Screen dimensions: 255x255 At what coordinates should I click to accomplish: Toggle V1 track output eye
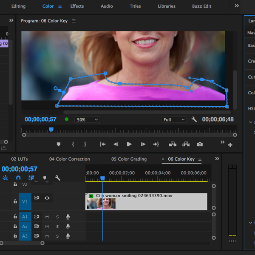47,198
